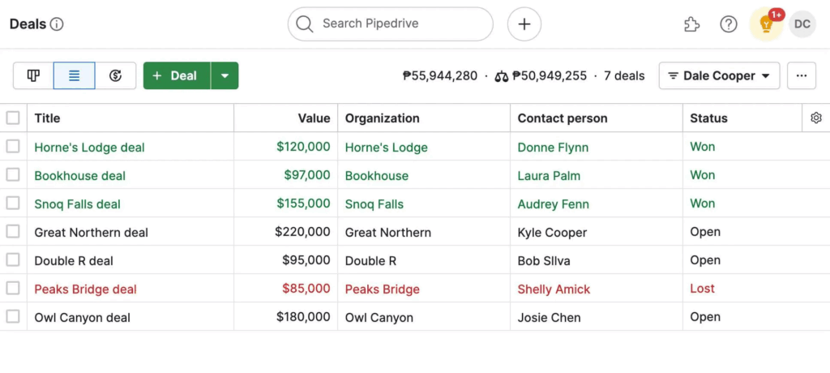Focus the Search Pipedrive field

[x=397, y=24]
